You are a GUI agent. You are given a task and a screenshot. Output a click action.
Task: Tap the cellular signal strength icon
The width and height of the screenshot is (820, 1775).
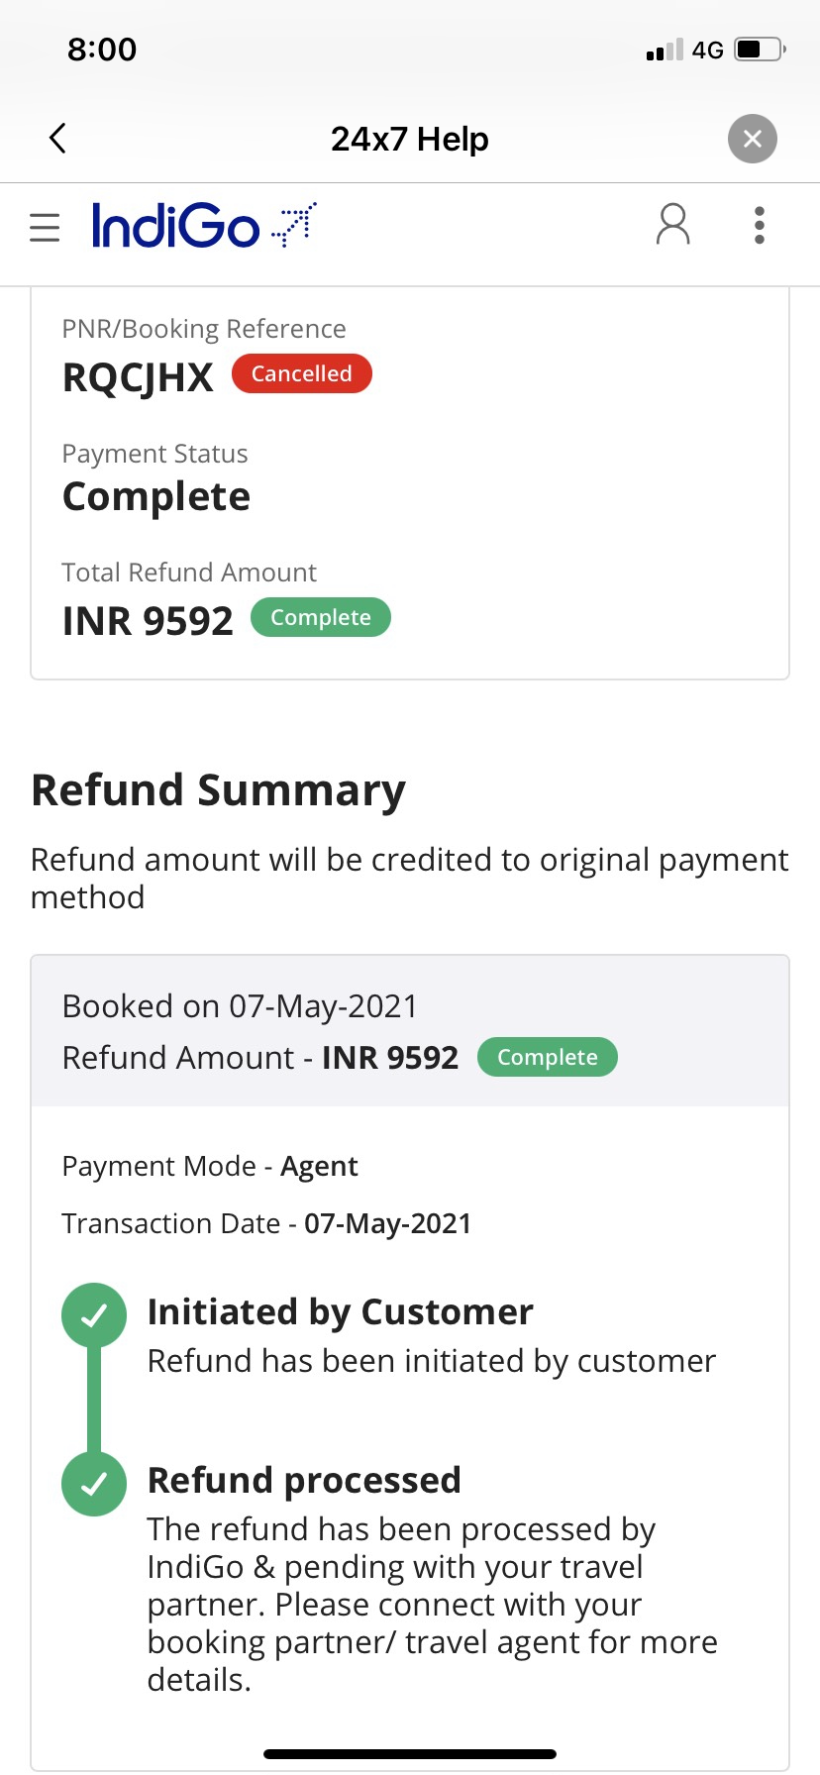click(x=665, y=51)
